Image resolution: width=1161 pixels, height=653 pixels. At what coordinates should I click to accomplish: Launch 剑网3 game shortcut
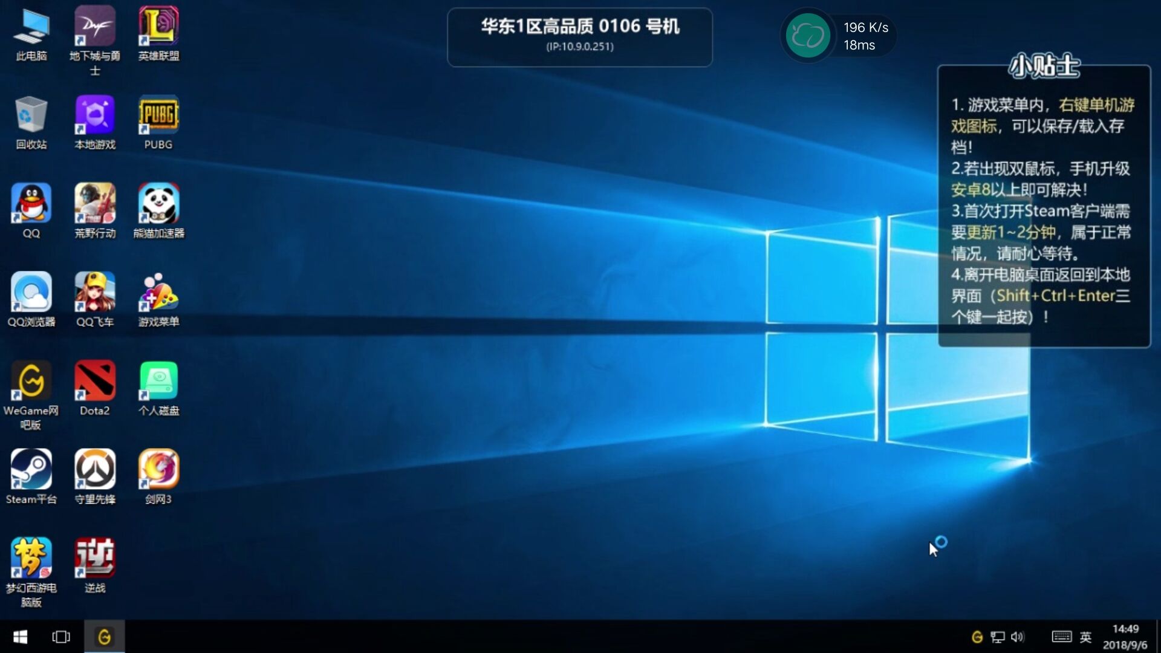158,478
